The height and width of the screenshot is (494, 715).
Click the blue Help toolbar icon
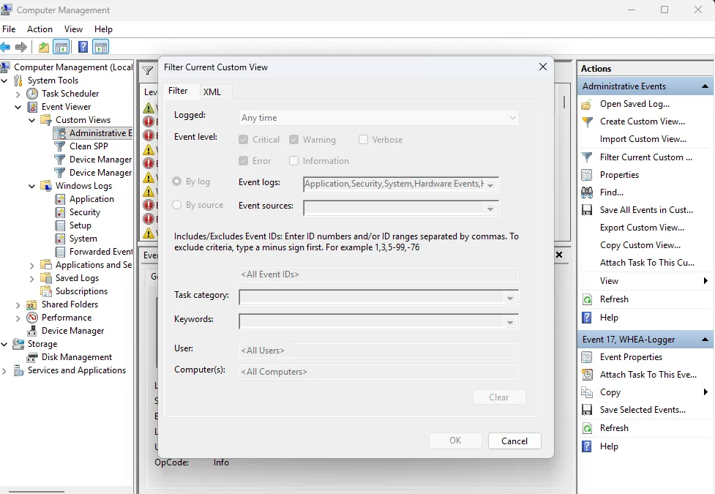(83, 47)
